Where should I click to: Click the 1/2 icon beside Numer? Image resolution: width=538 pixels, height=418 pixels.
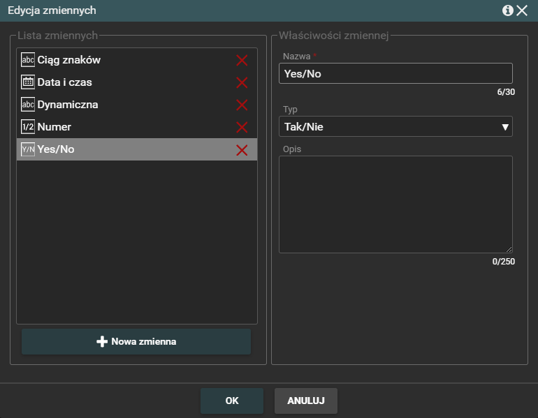click(x=28, y=127)
